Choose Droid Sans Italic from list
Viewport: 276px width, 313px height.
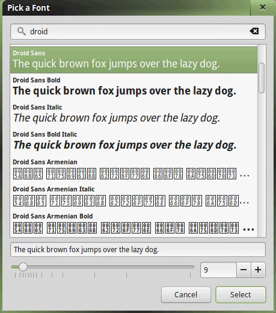[x=133, y=114]
